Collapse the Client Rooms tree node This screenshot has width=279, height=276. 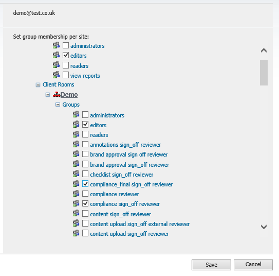[x=38, y=85]
